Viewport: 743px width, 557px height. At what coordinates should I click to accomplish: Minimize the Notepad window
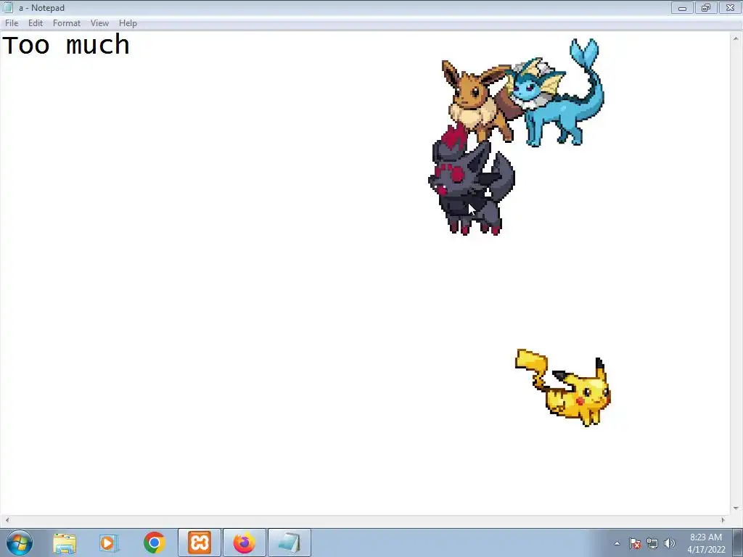tap(682, 7)
